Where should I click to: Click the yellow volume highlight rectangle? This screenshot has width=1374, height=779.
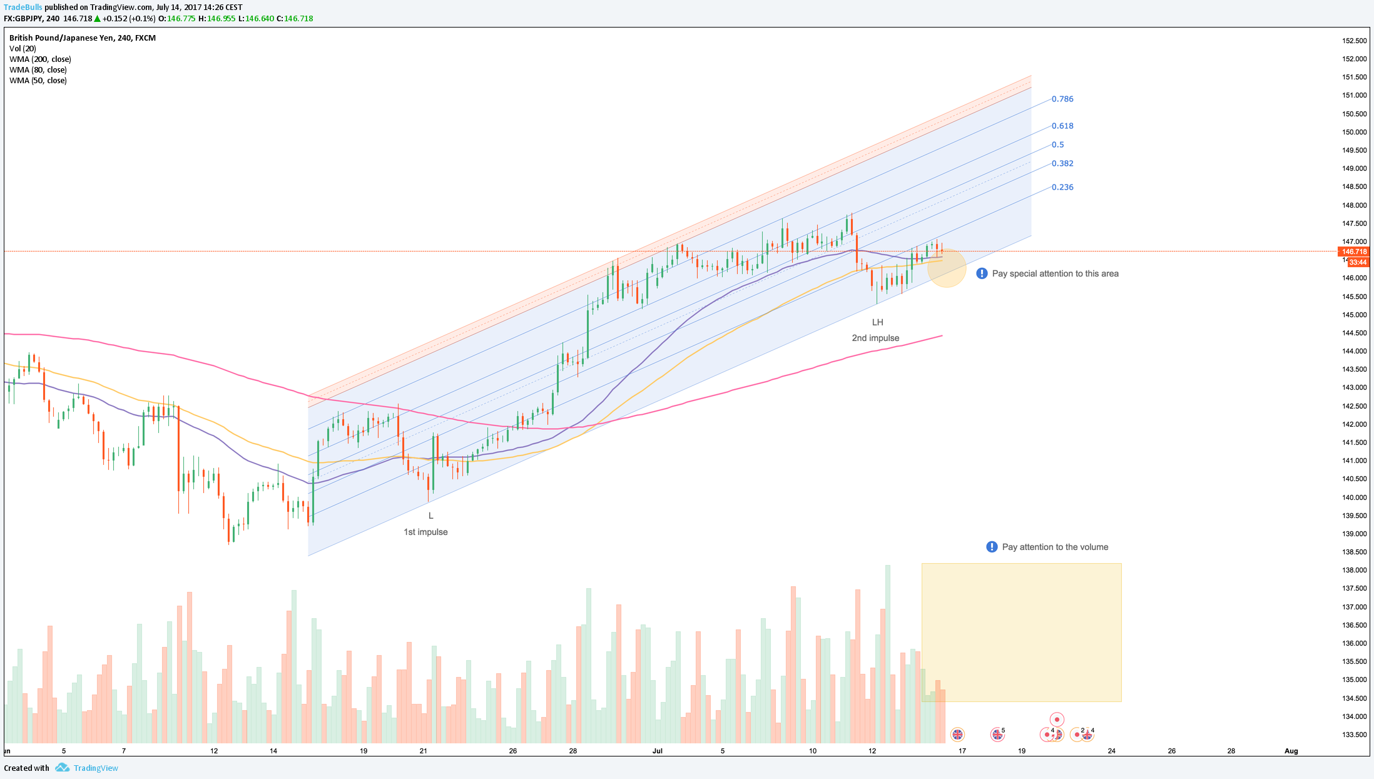point(1021,632)
